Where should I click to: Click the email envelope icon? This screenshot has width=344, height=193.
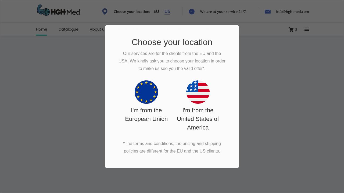click(x=268, y=12)
